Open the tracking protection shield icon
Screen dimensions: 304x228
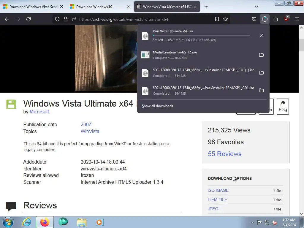[x=57, y=19]
